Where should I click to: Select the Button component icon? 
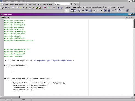point(94,11)
